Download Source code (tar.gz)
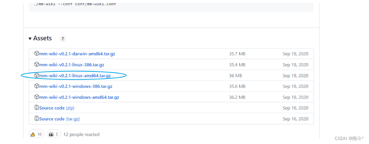 click(x=60, y=119)
